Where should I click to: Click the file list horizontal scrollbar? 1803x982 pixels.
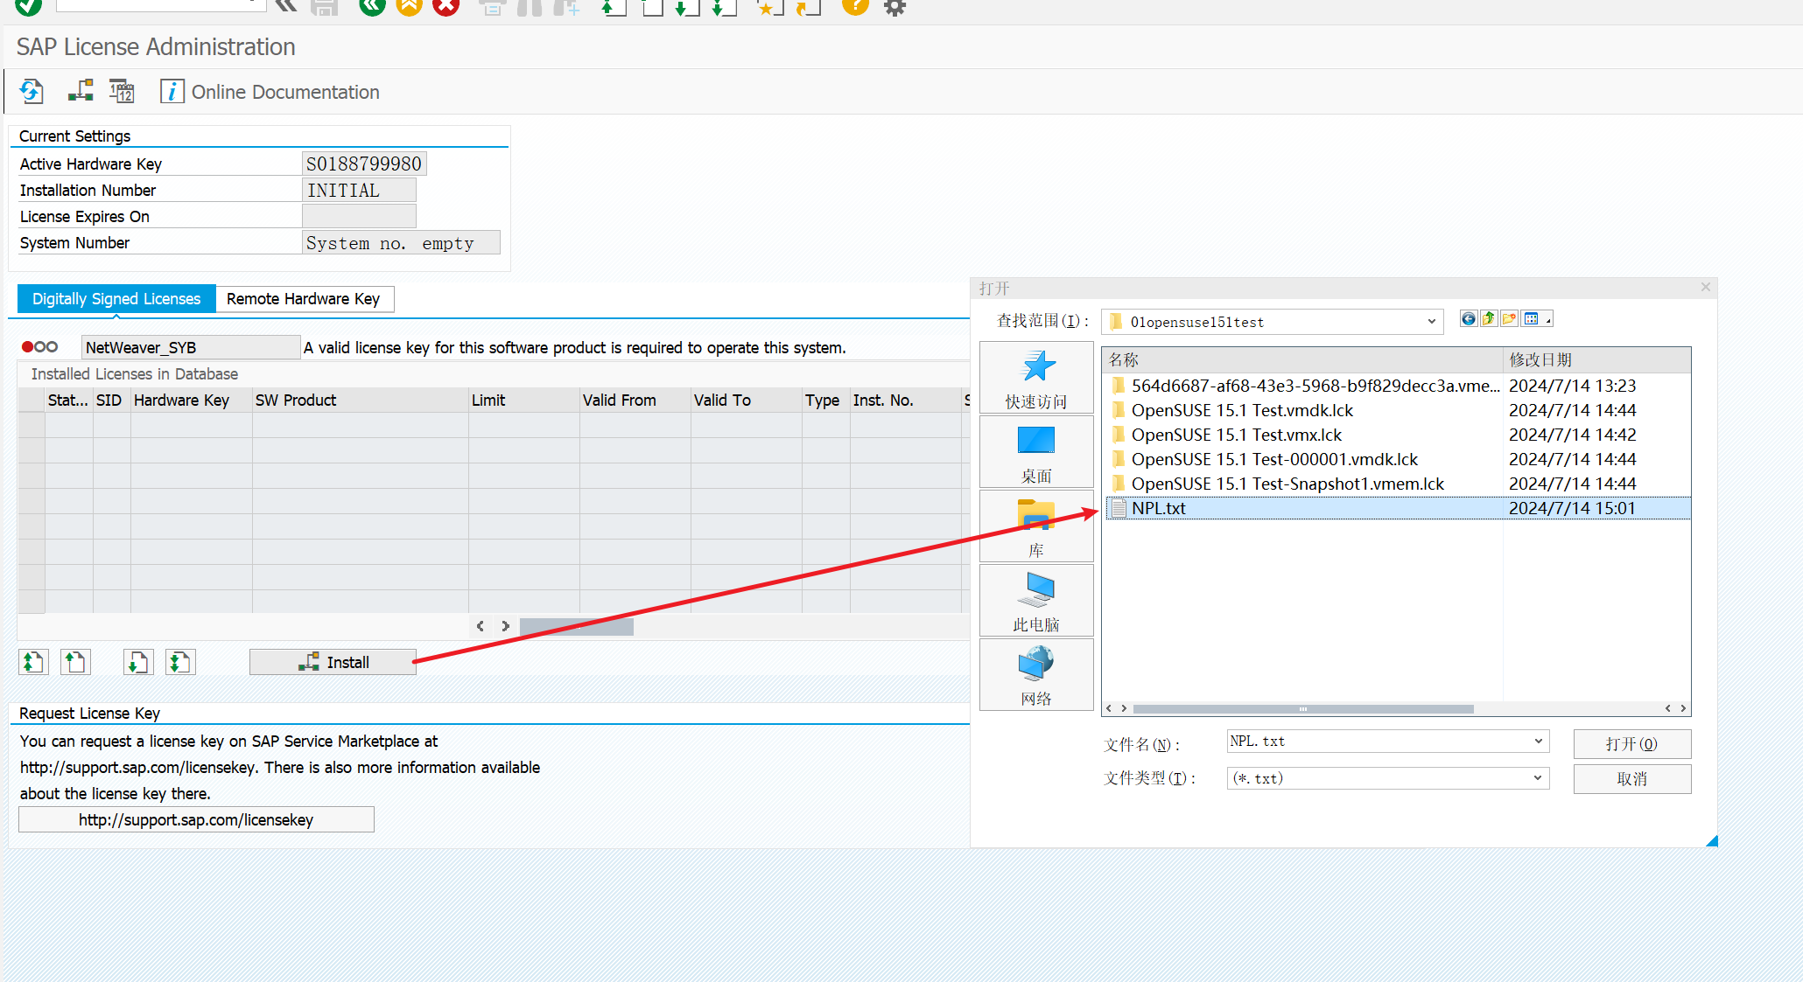1302,709
